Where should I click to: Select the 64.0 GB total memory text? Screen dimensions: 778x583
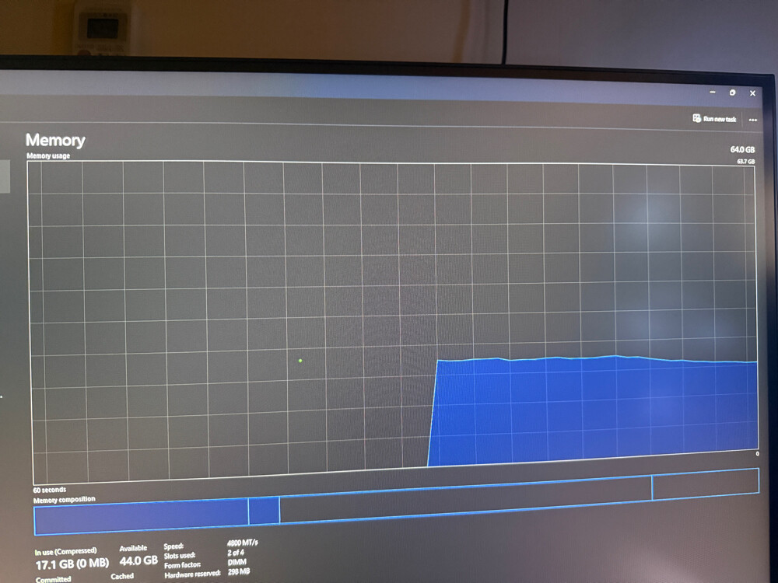[742, 150]
